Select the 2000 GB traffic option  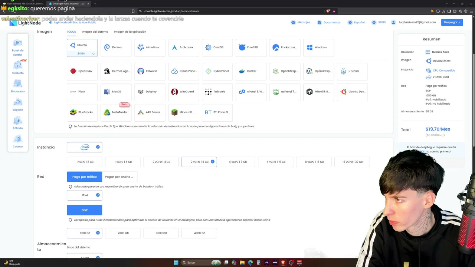[123, 233]
